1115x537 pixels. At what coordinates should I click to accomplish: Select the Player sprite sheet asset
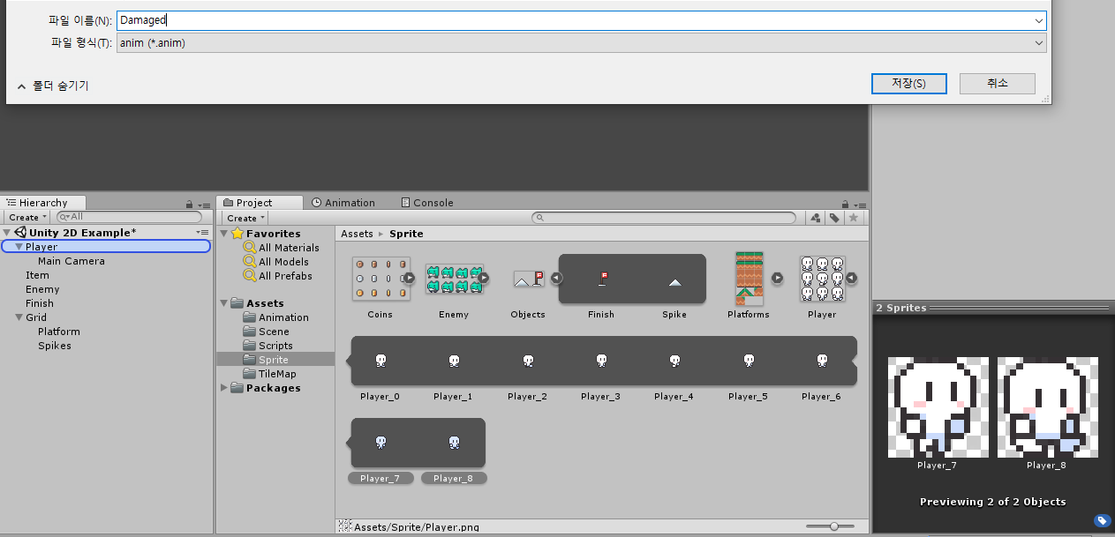point(822,279)
